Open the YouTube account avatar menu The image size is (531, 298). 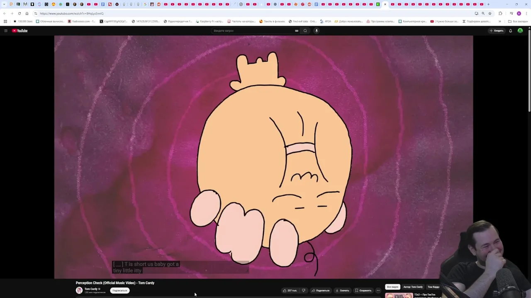(520, 31)
